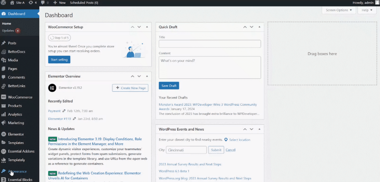Click the Appearance brush icon in sidebar

coord(3,171)
